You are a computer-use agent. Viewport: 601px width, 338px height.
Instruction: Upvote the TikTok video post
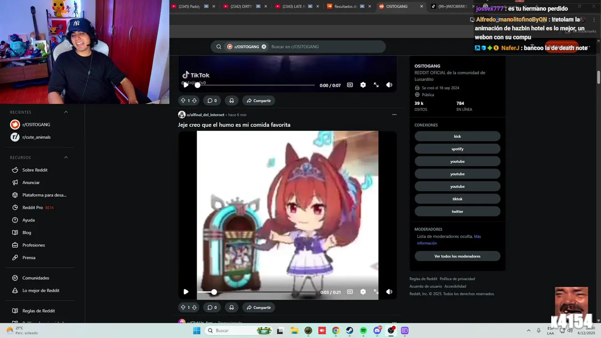183,100
